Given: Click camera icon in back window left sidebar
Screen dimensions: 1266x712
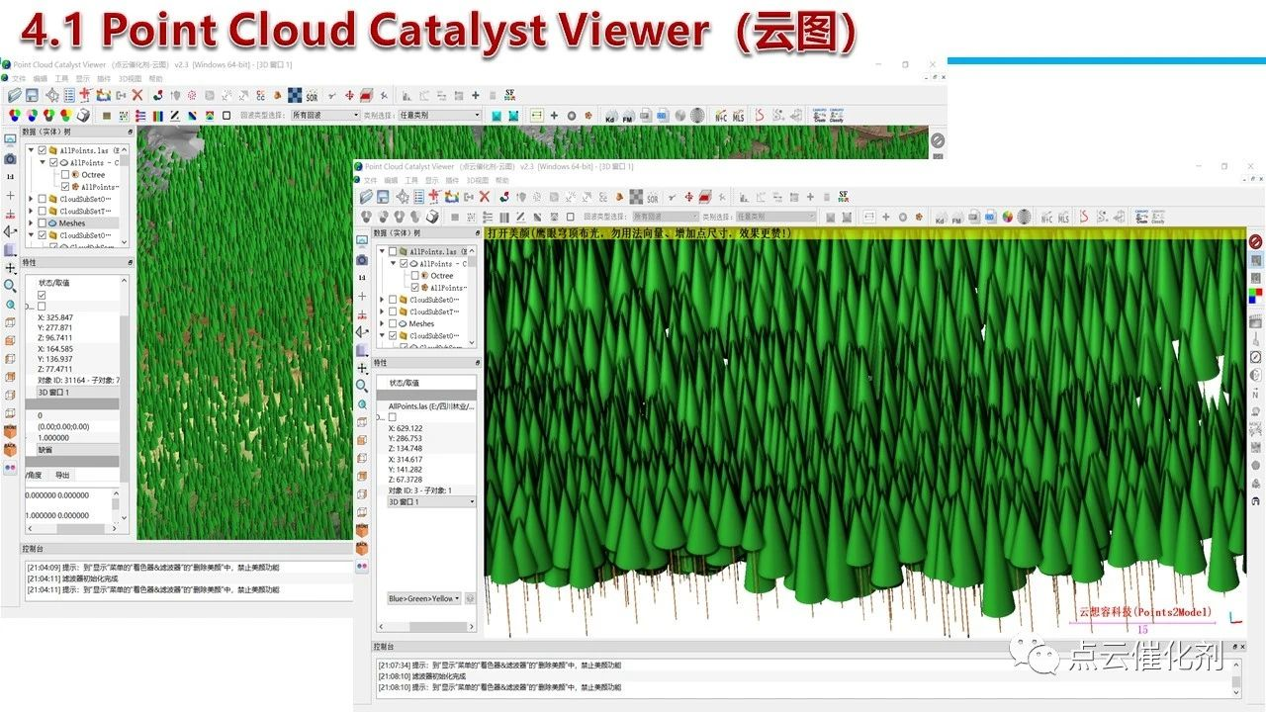Looking at the screenshot, I should pyautogui.click(x=10, y=158).
